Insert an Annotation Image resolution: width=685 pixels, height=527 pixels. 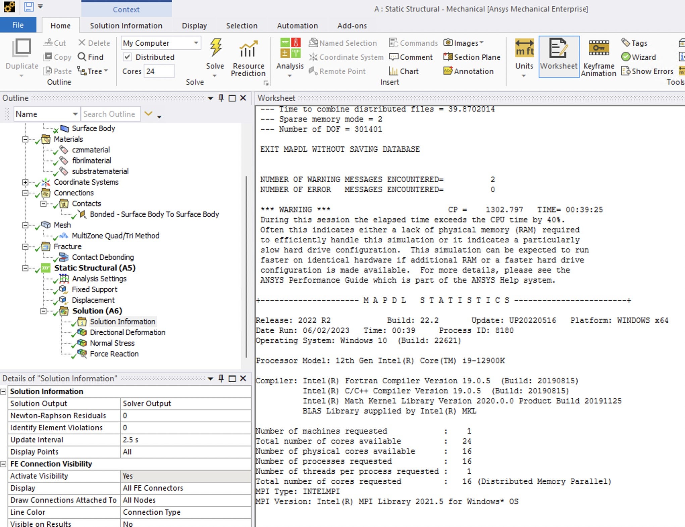(x=468, y=71)
